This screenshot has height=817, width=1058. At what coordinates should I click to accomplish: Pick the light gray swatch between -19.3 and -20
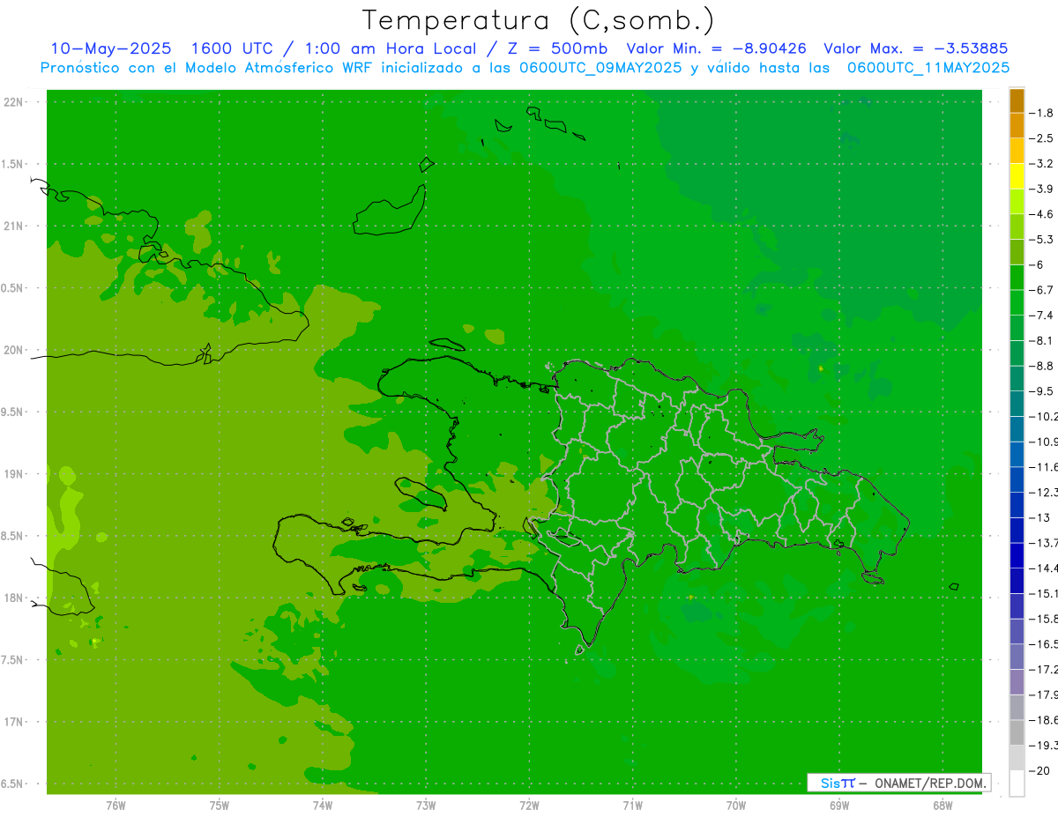1017,758
